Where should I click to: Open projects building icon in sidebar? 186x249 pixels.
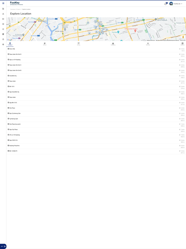point(3,9)
